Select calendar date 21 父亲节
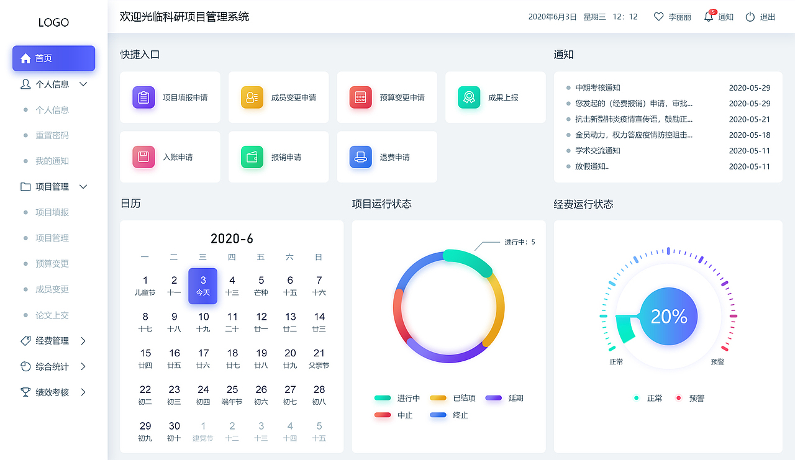 coord(319,359)
